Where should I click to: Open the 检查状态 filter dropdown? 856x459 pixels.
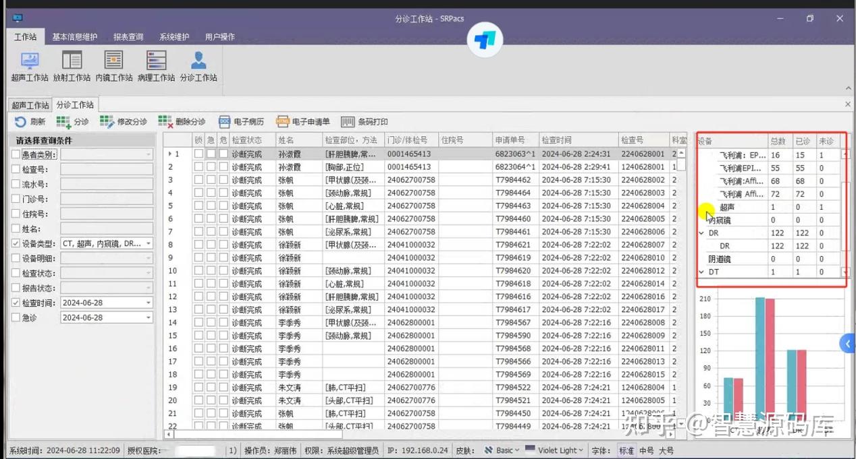pos(149,273)
